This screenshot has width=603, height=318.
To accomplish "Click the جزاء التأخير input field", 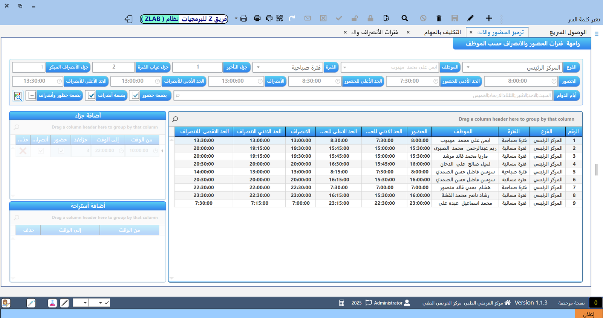I will pyautogui.click(x=197, y=67).
